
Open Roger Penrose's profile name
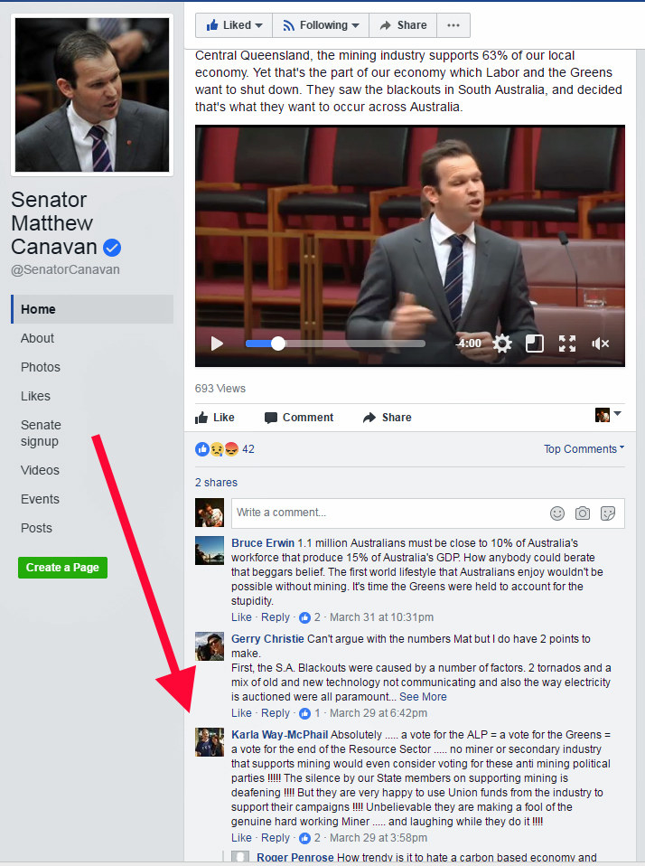pos(295,857)
